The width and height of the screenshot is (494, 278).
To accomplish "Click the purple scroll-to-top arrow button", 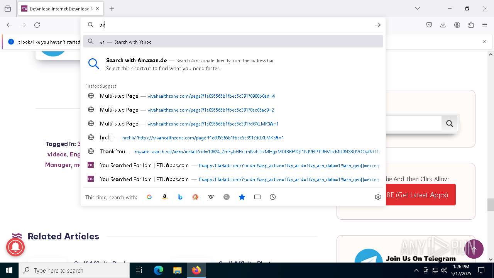I will (x=474, y=249).
